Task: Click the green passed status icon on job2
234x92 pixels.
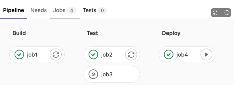Action: pos(93,55)
